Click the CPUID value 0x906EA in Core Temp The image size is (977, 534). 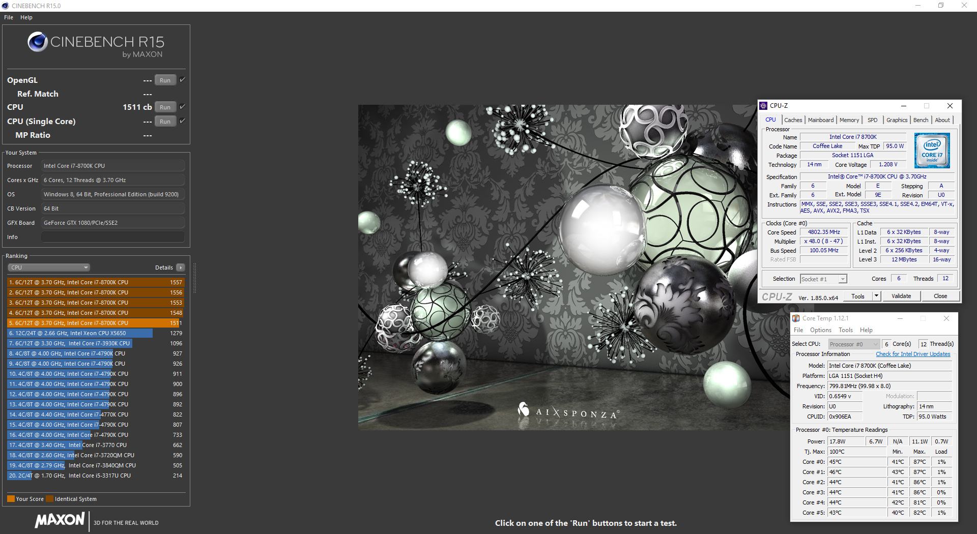tap(845, 417)
